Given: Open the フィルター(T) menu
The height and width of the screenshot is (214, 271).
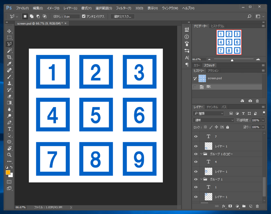Looking at the screenshot, I should (123, 8).
